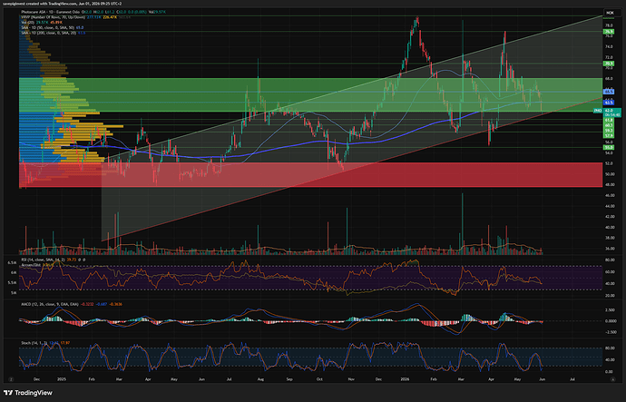Click the green 76.9 price level label

609,32
